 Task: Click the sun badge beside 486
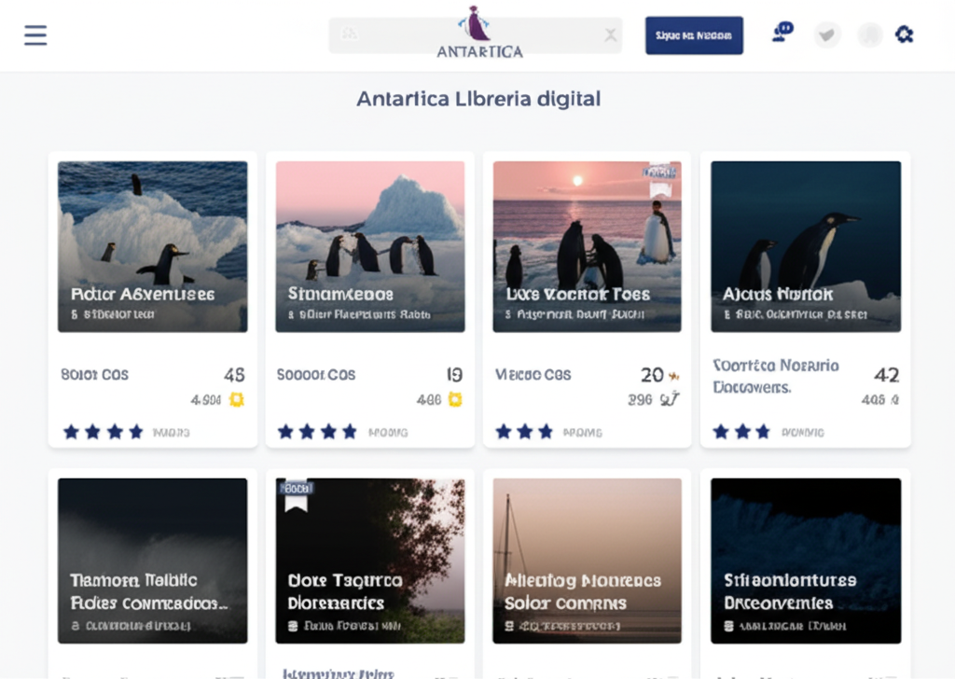click(x=455, y=399)
